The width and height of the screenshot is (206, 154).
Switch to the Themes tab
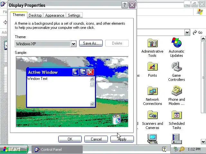click(19, 15)
